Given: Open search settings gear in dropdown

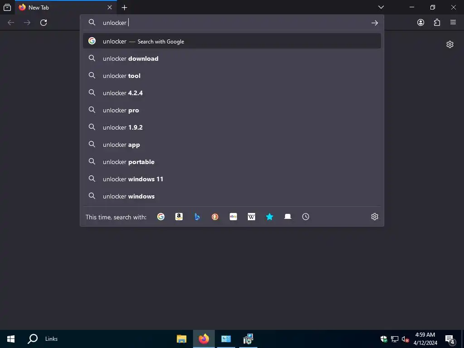Looking at the screenshot, I should pos(375,217).
